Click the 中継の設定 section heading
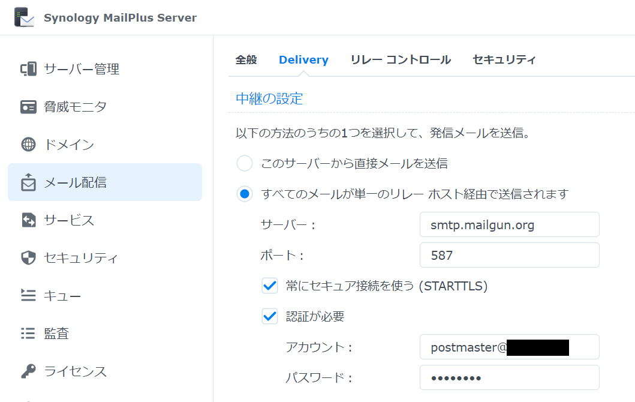 coord(269,98)
